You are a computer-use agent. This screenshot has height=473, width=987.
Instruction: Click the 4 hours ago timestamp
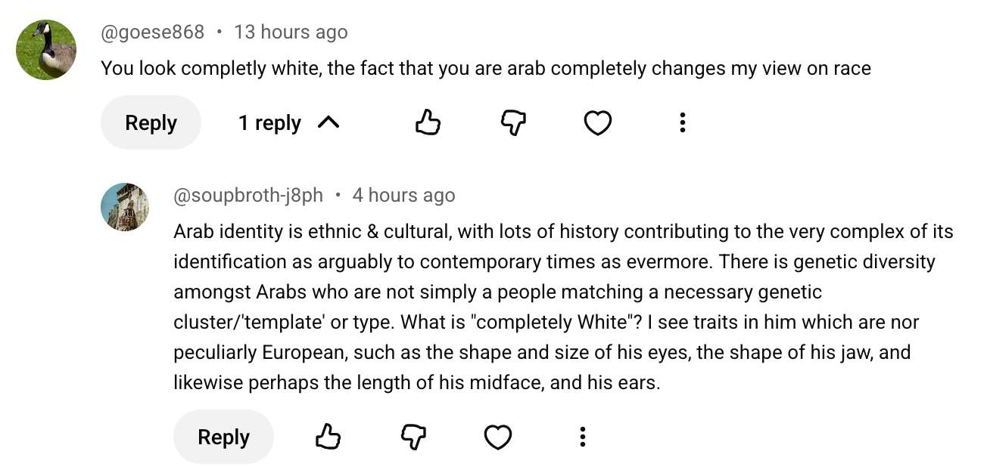403,196
